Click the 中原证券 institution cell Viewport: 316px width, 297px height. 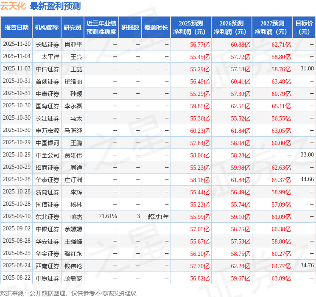pos(48,278)
